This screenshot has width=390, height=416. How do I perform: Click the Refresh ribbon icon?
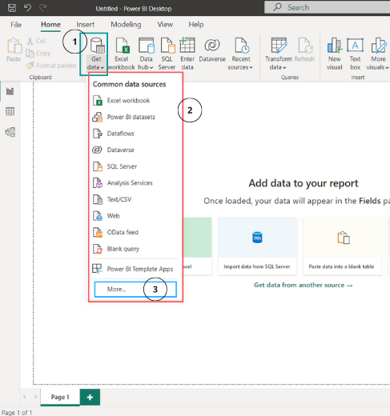point(305,46)
